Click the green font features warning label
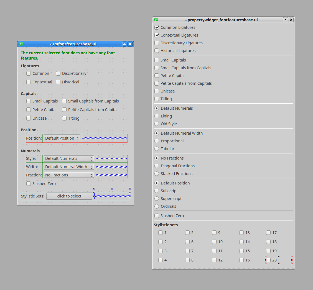This screenshot has height=290, width=313. click(68, 55)
